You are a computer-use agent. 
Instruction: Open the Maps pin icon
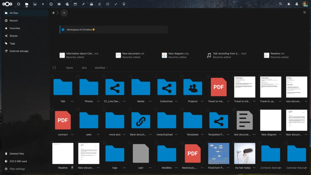click(124, 4)
